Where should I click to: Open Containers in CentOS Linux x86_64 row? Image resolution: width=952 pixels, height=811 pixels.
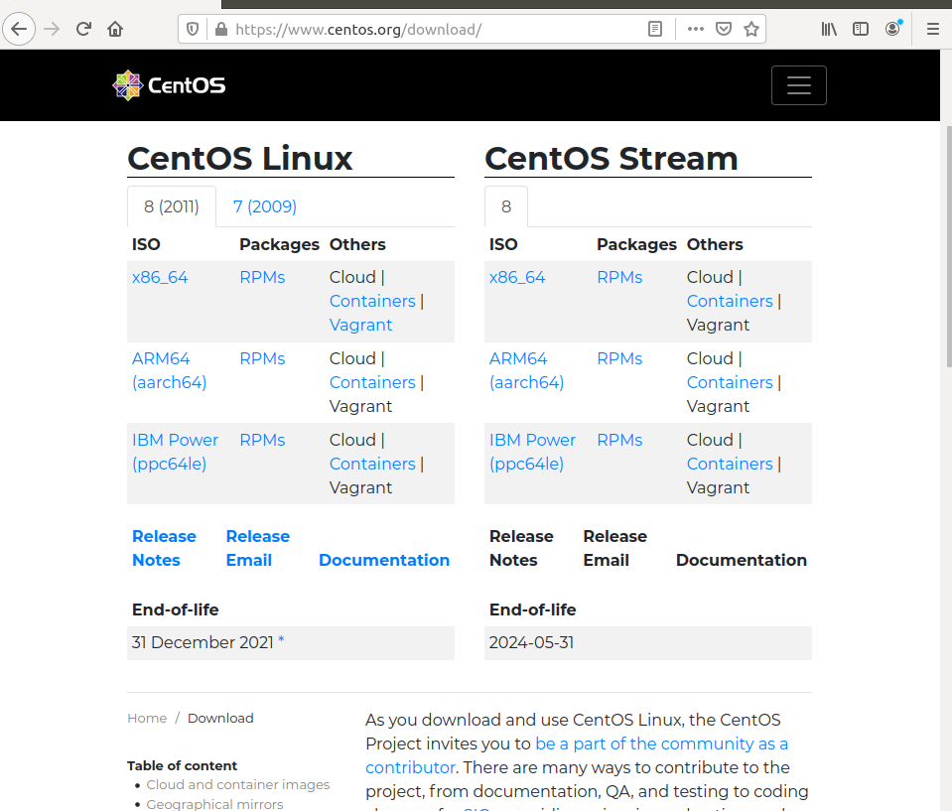point(372,301)
